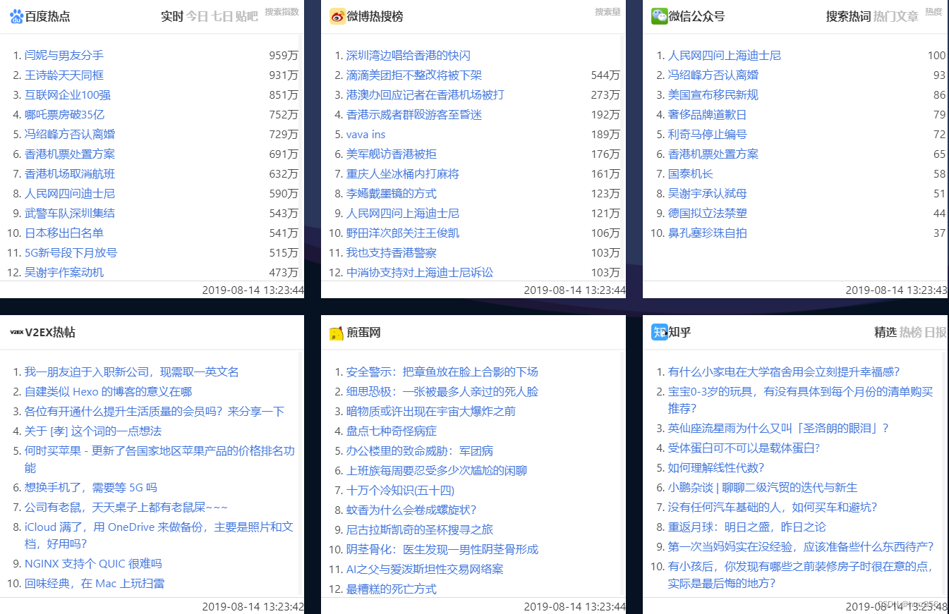Open 煎蛋 article 蚊香为什么会卷成螺旋状

click(412, 510)
